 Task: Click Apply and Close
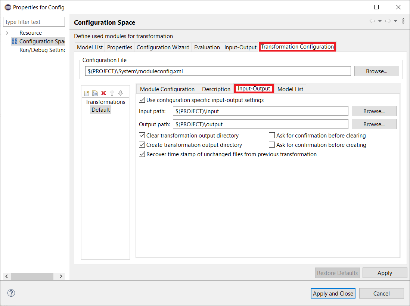[333, 293]
